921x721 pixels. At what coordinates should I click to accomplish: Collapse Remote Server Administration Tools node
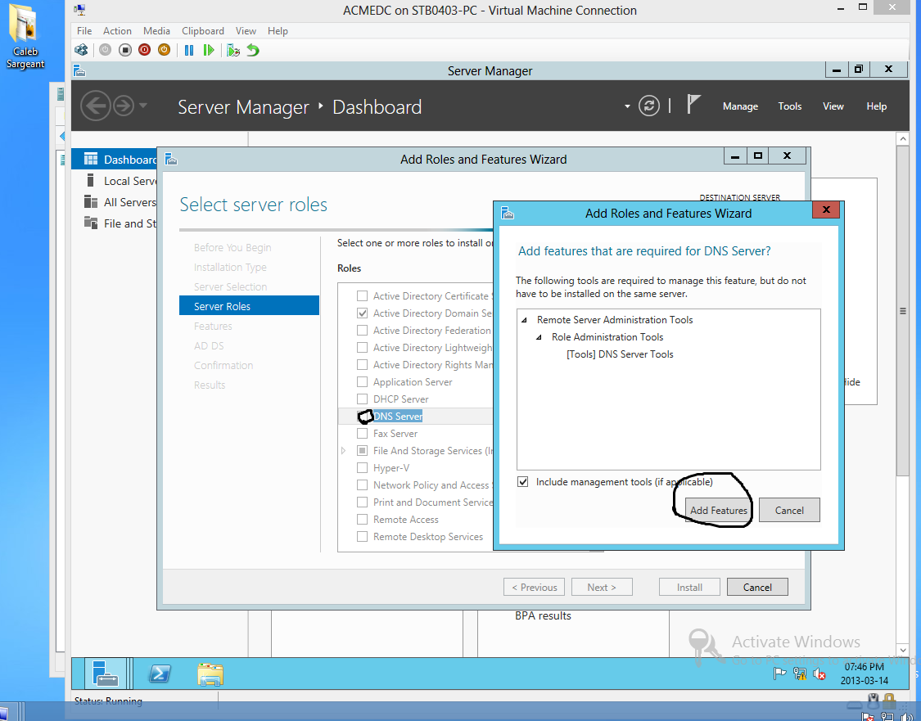[524, 320]
